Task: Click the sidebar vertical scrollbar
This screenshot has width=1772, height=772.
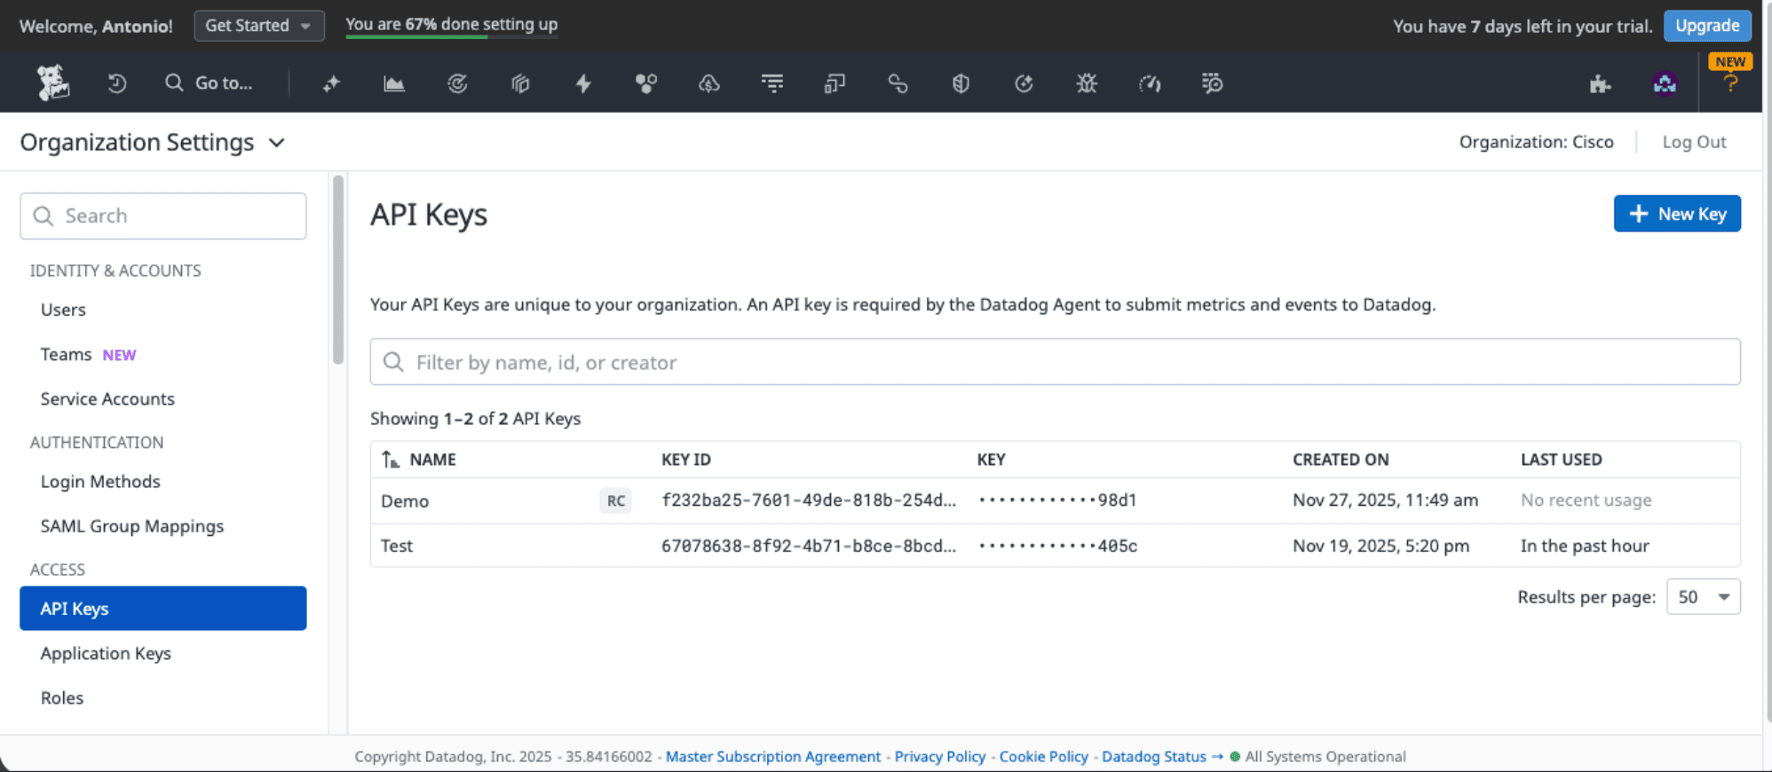Action: click(x=338, y=270)
